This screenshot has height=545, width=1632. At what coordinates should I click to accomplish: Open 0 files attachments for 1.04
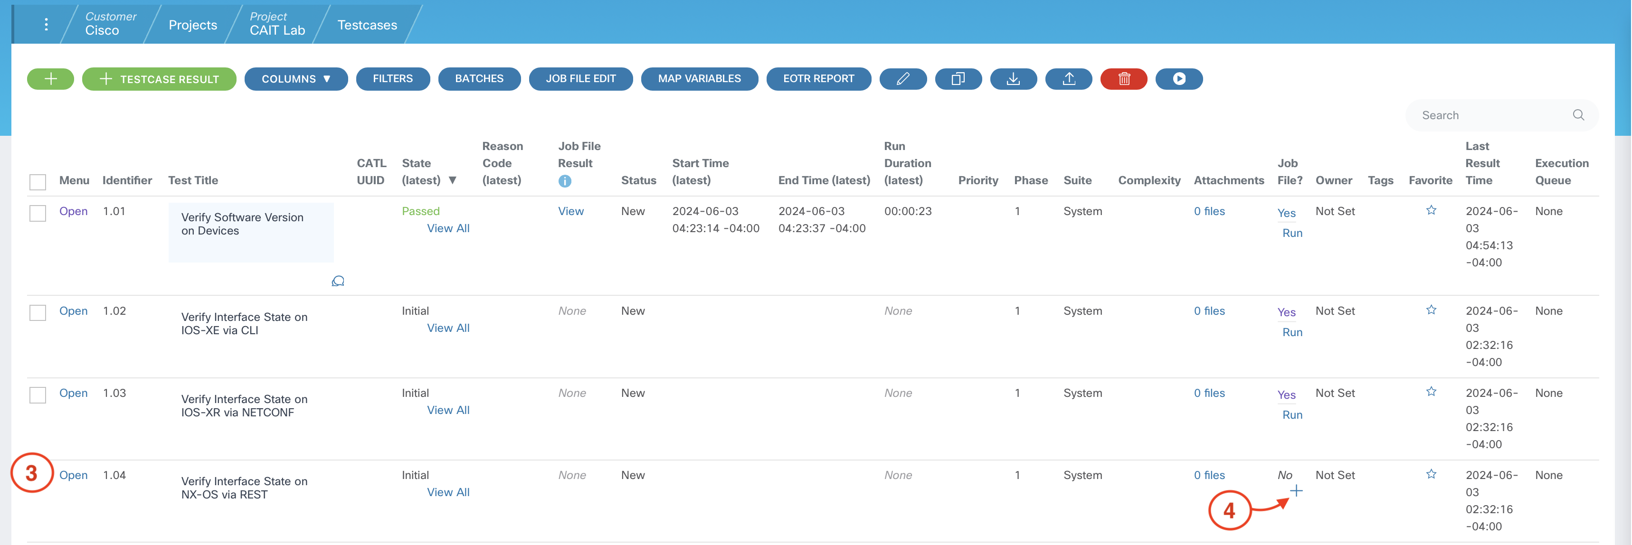1209,475
